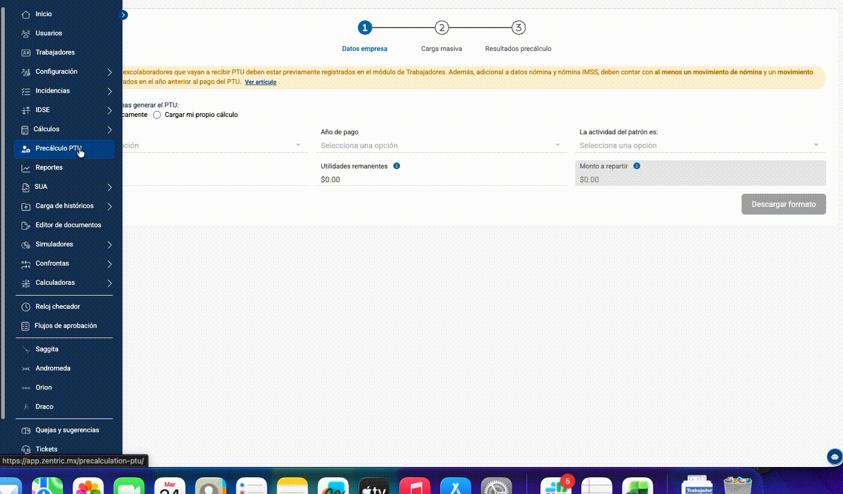The width and height of the screenshot is (843, 494).
Task: Expand Cálculos submenu chevron
Action: (110, 129)
